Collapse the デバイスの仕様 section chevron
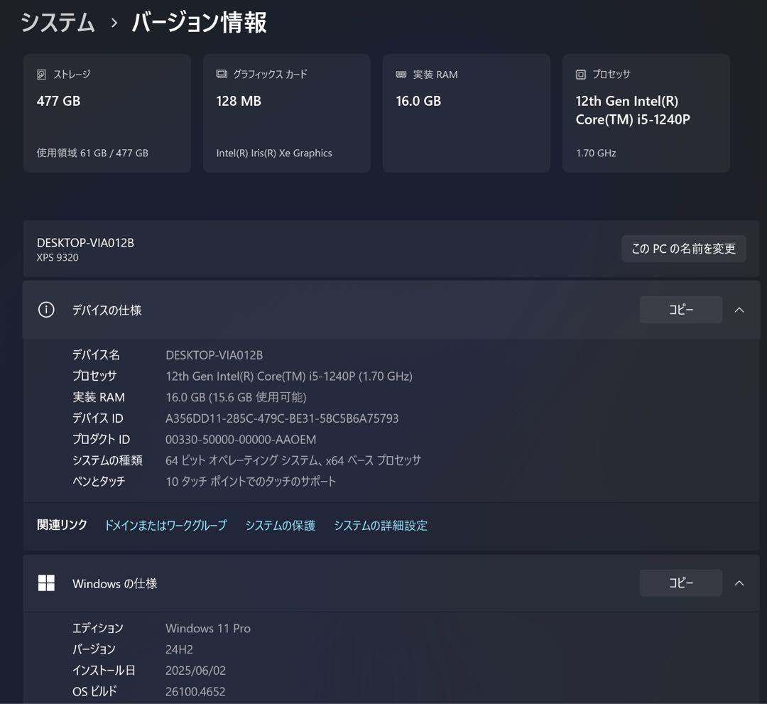 [x=739, y=310]
